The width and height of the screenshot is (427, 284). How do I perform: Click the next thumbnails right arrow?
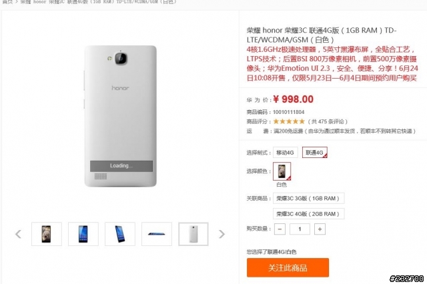tap(222, 234)
